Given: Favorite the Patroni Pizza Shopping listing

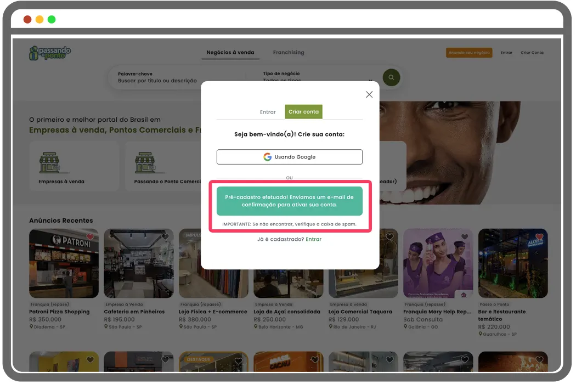Looking at the screenshot, I should click(90, 237).
